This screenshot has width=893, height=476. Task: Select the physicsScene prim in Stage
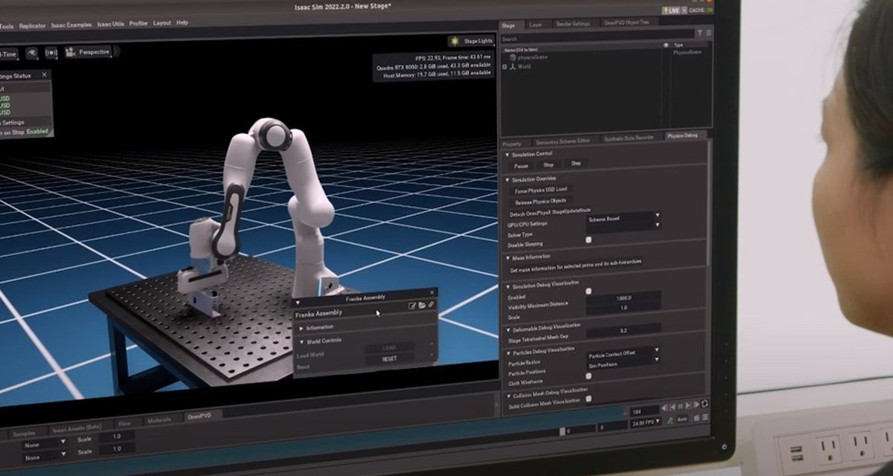click(529, 57)
